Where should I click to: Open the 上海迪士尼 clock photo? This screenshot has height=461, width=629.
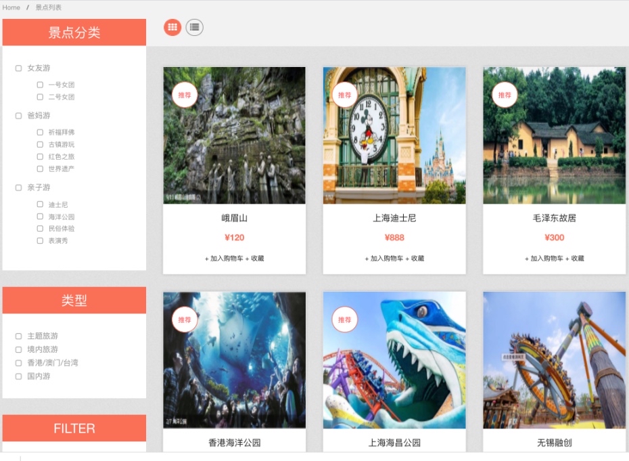394,135
